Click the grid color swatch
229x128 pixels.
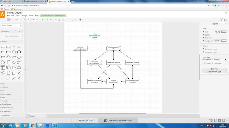[x=224, y=32]
